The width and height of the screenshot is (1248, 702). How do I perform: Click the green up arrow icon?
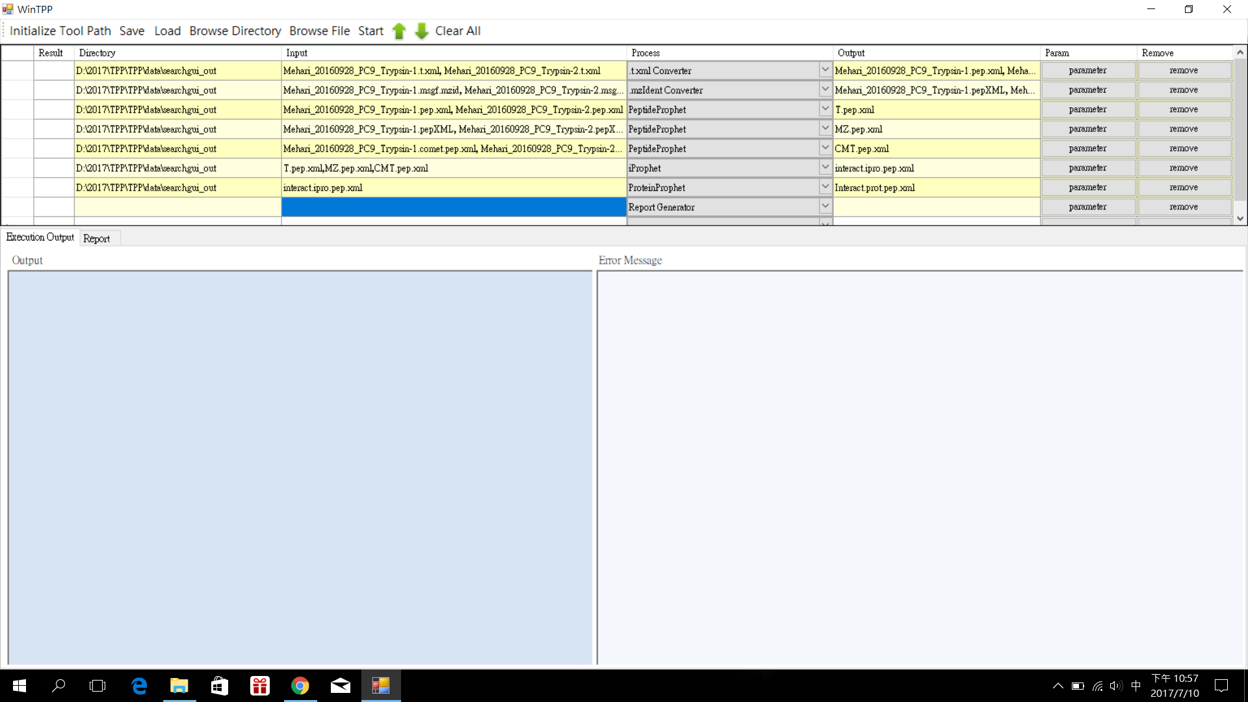(399, 31)
